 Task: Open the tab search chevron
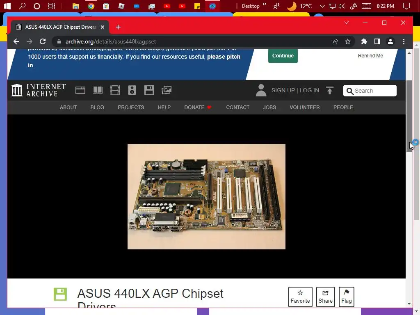tap(346, 23)
